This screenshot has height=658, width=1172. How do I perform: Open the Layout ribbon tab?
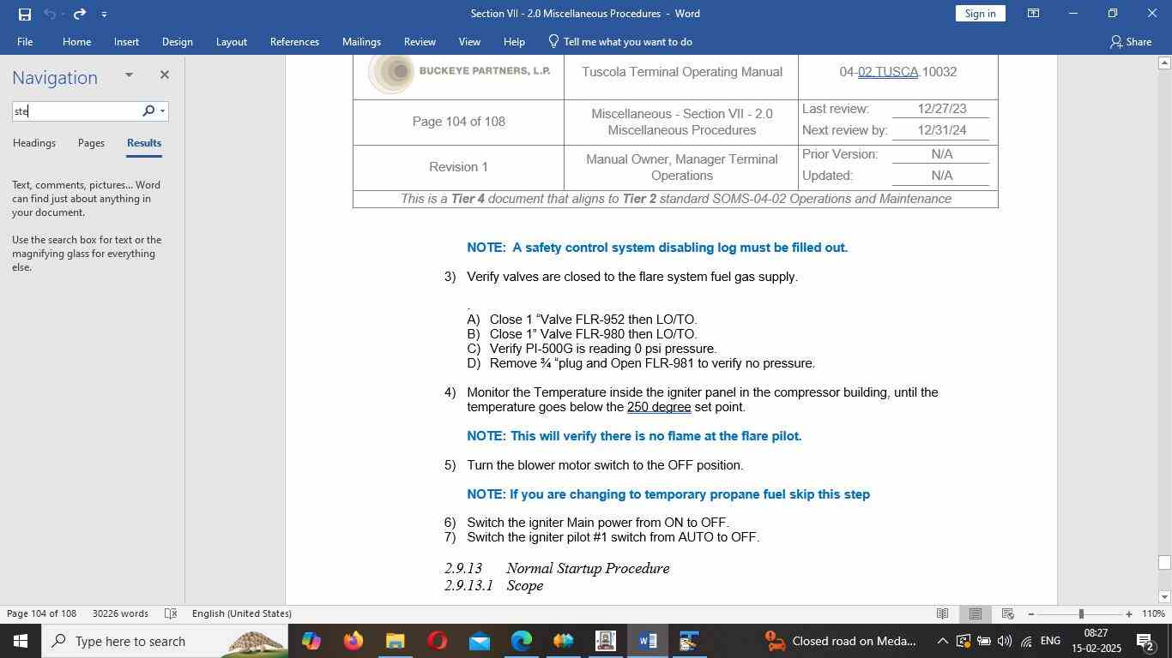click(x=231, y=41)
